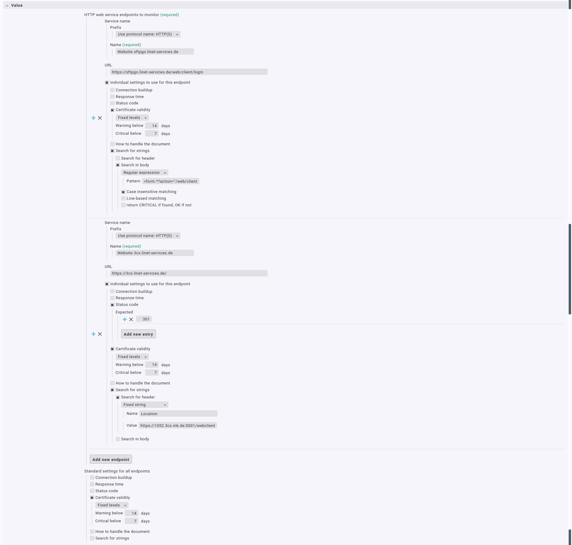Click the move handle beside the 3cx endpoint
This screenshot has height=545, width=572.
(x=93, y=334)
